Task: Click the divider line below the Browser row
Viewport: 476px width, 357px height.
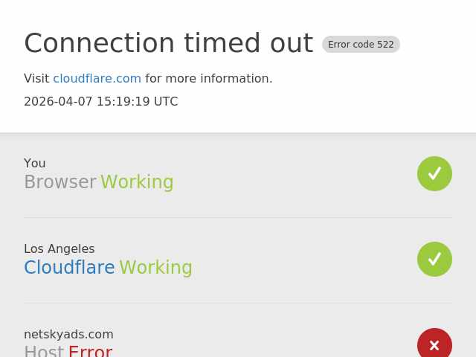Action: point(238,217)
